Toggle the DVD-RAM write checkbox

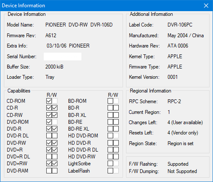pos(54,170)
